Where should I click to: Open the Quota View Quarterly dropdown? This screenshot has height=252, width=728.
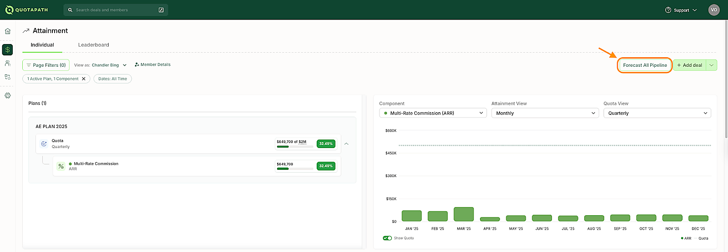pyautogui.click(x=657, y=113)
